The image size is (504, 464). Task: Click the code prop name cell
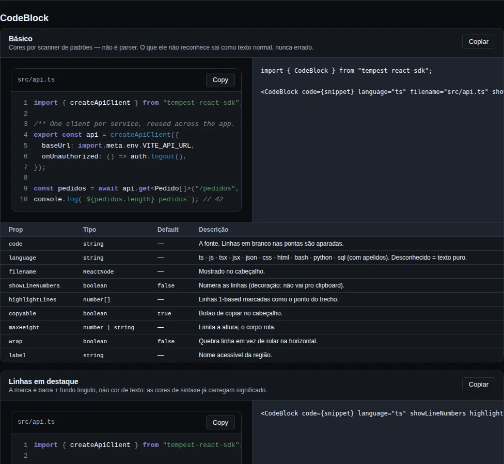click(x=15, y=244)
